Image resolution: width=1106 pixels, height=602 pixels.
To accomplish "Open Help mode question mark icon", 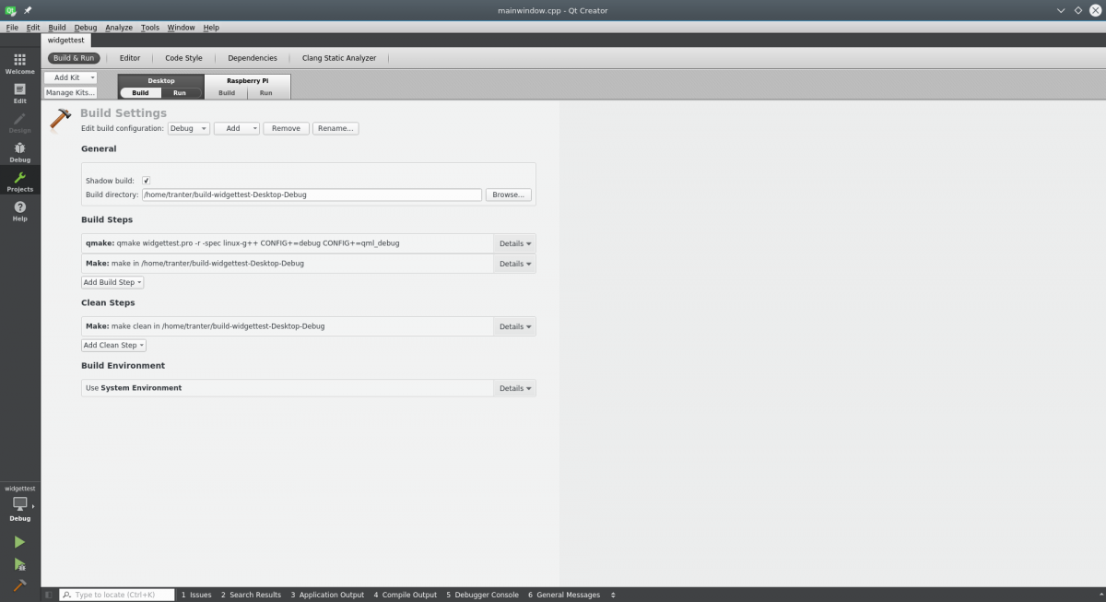I will (19, 211).
